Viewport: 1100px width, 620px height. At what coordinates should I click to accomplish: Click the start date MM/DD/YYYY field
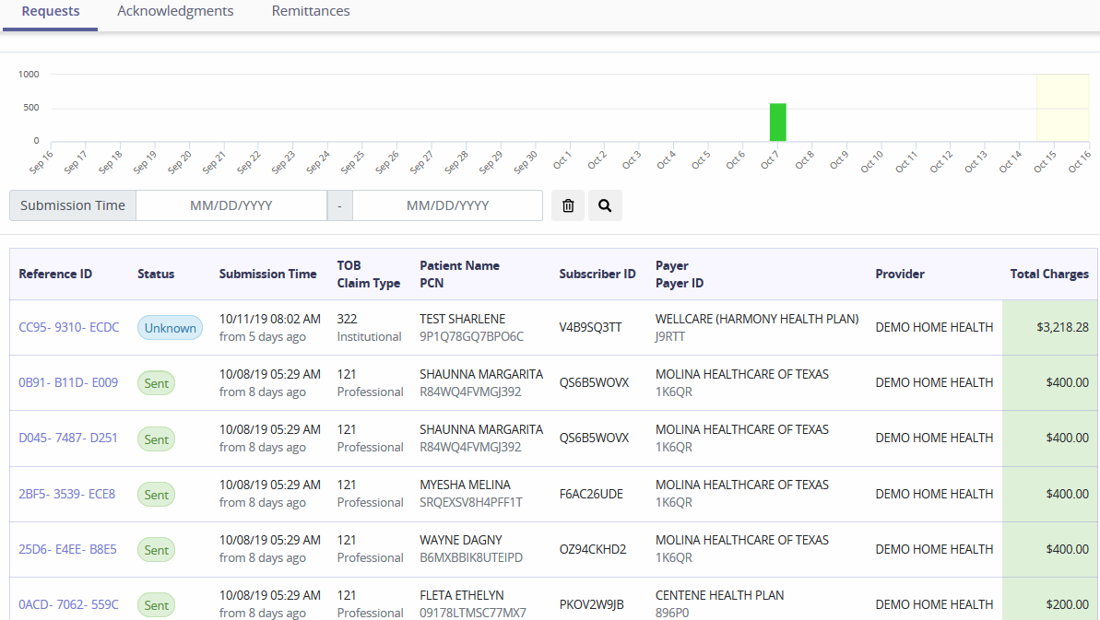point(231,205)
